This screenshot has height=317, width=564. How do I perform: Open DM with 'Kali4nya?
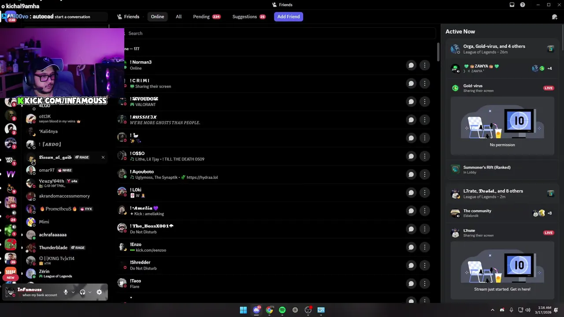[x=65, y=131]
